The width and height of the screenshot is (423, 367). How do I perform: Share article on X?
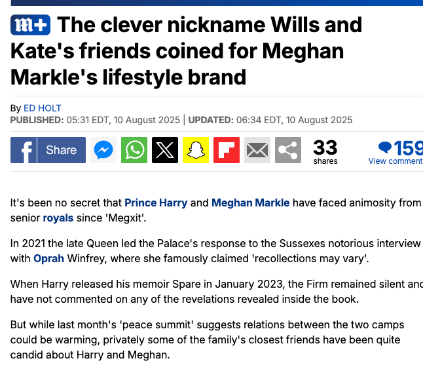click(x=165, y=150)
